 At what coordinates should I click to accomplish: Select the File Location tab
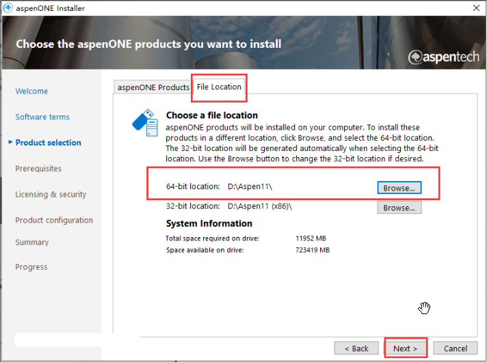click(219, 87)
